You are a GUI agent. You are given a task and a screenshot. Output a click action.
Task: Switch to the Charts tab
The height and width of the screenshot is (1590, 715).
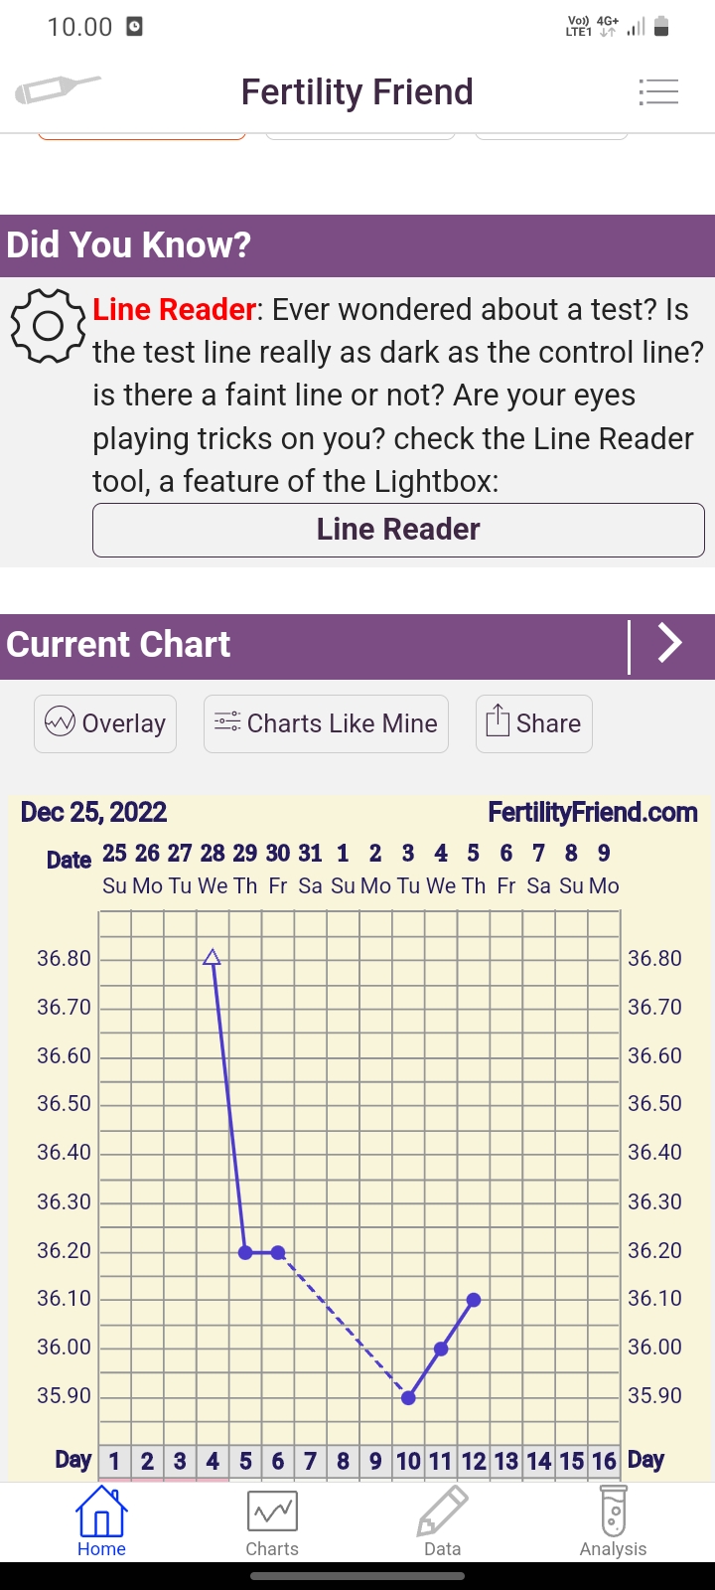point(272,1522)
